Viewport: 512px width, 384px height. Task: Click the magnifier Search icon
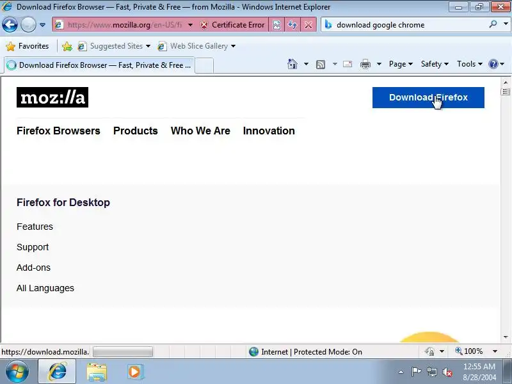click(x=493, y=24)
